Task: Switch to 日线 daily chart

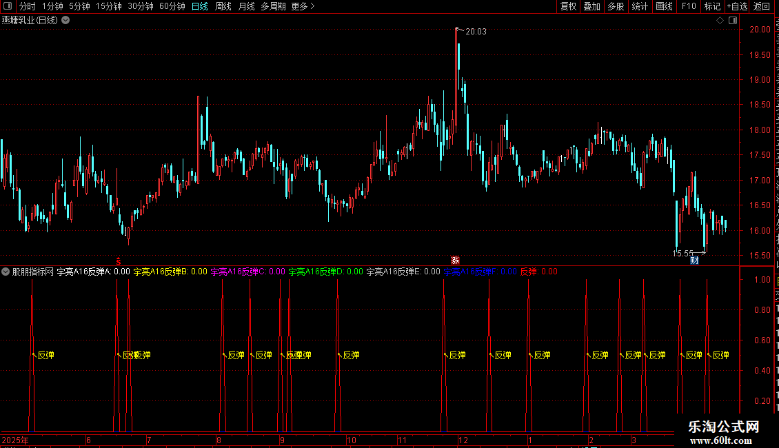Action: coord(200,6)
